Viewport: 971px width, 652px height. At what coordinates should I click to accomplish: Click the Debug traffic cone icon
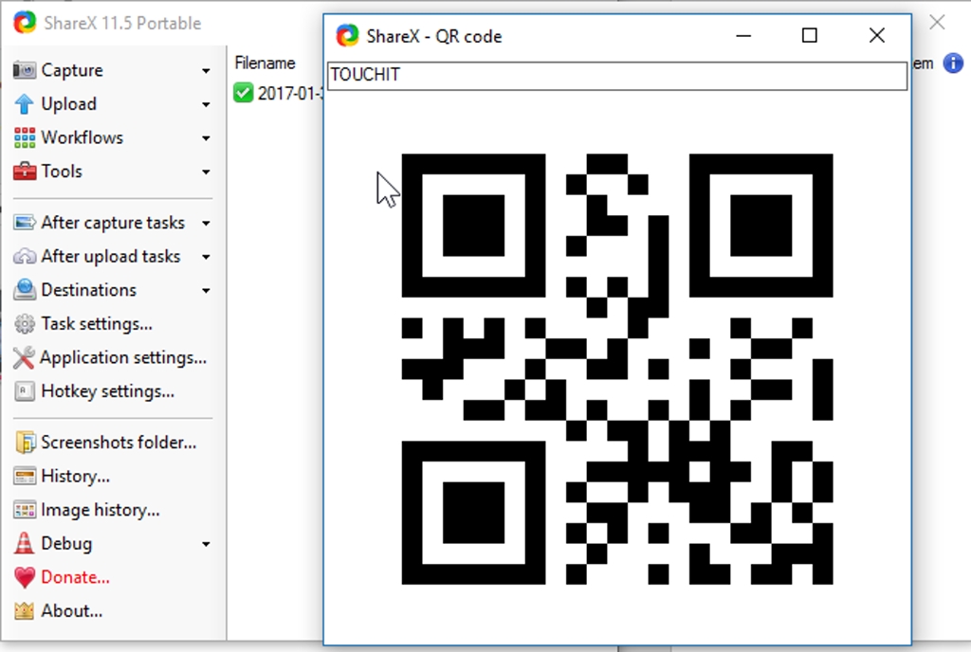[x=25, y=544]
